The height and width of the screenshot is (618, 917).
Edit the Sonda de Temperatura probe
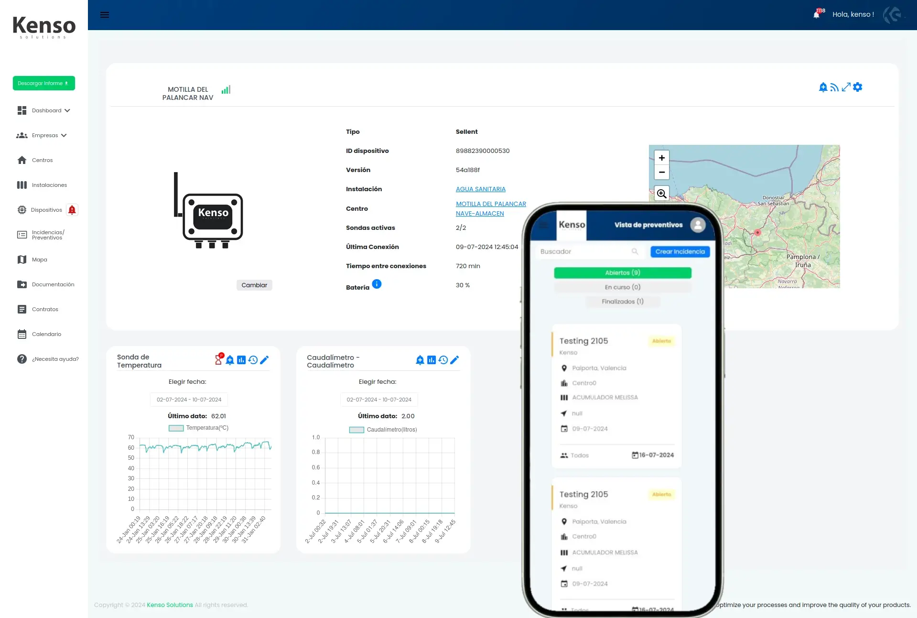[264, 360]
